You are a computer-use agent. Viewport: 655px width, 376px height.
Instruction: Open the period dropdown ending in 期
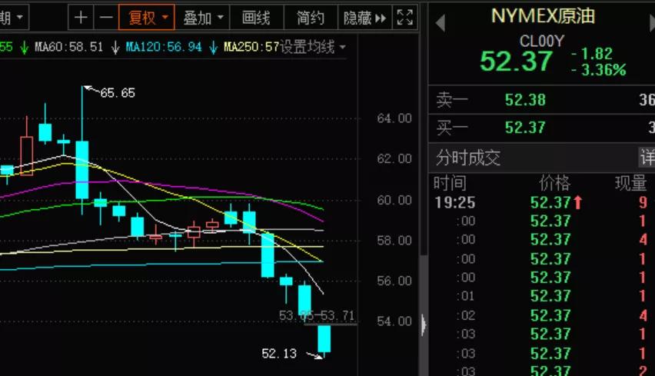click(12, 18)
